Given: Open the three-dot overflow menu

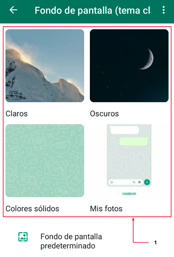Looking at the screenshot, I should [163, 10].
